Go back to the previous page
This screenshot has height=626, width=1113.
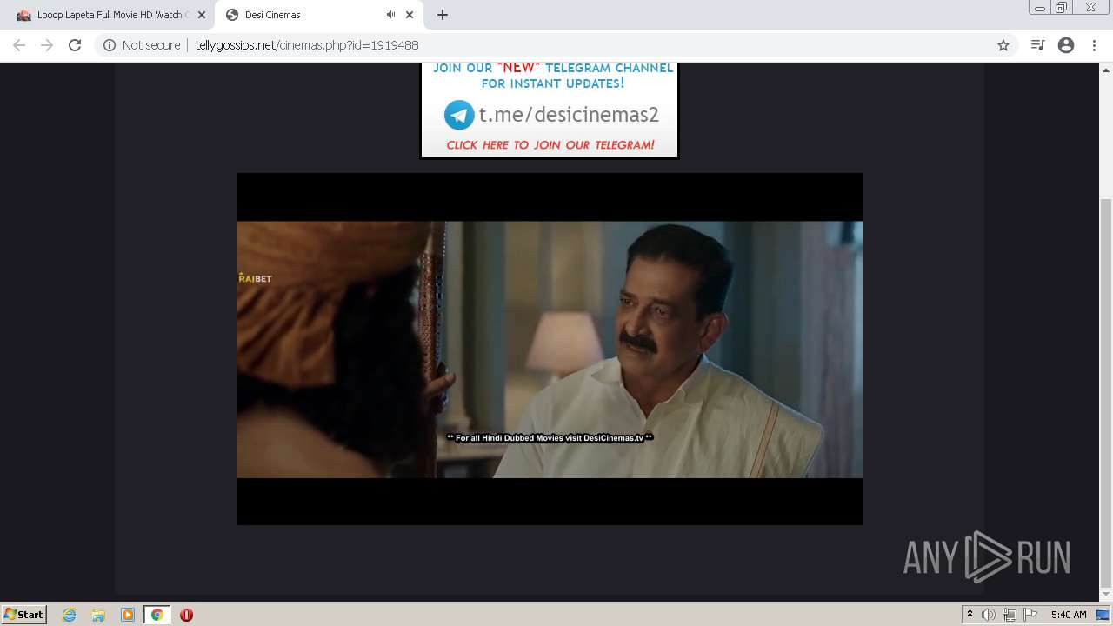pyautogui.click(x=19, y=45)
